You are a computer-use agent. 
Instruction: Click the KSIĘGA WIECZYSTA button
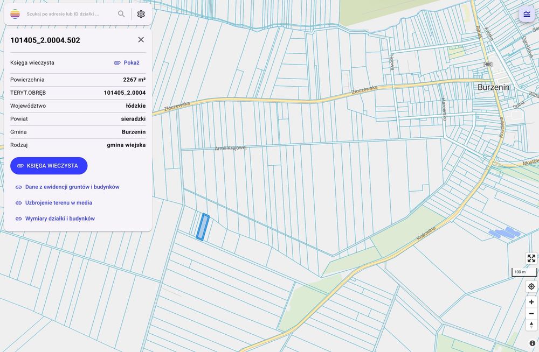pos(49,166)
